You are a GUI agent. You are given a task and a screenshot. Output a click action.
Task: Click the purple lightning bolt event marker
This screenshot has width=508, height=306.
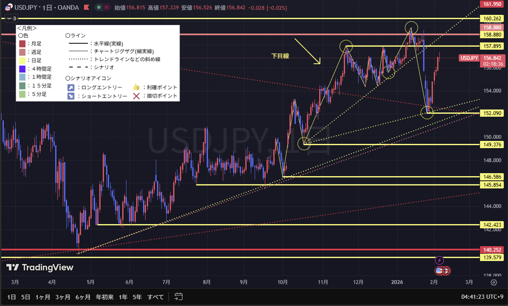coord(440,260)
